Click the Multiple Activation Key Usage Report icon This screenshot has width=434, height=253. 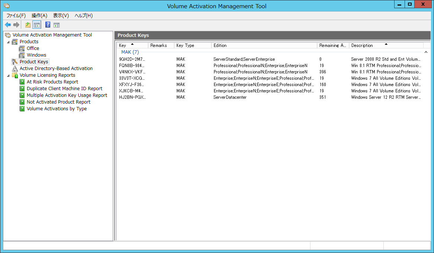[x=22, y=95]
